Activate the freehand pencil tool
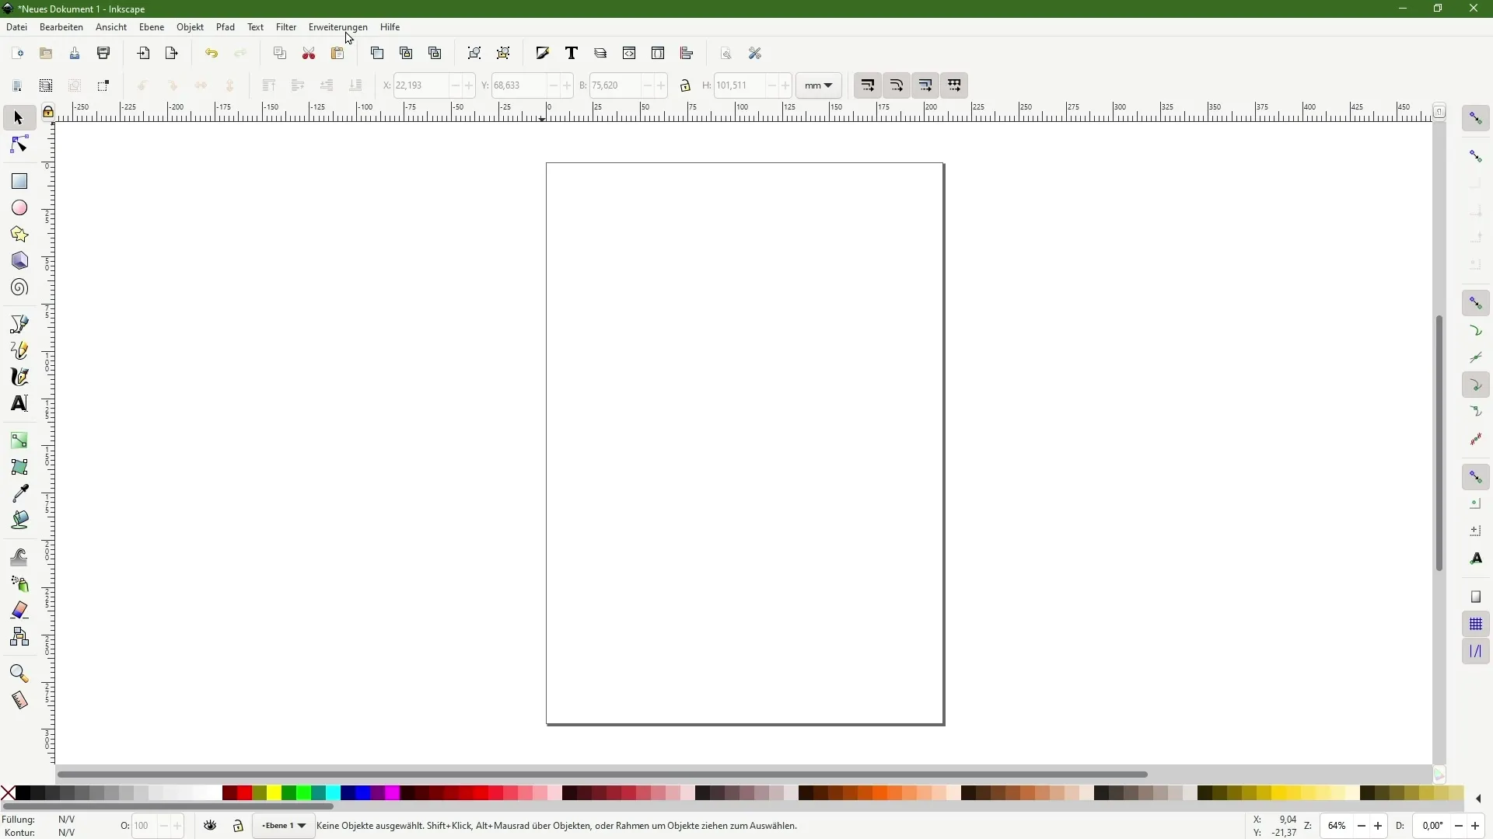This screenshot has width=1493, height=839. [x=19, y=350]
